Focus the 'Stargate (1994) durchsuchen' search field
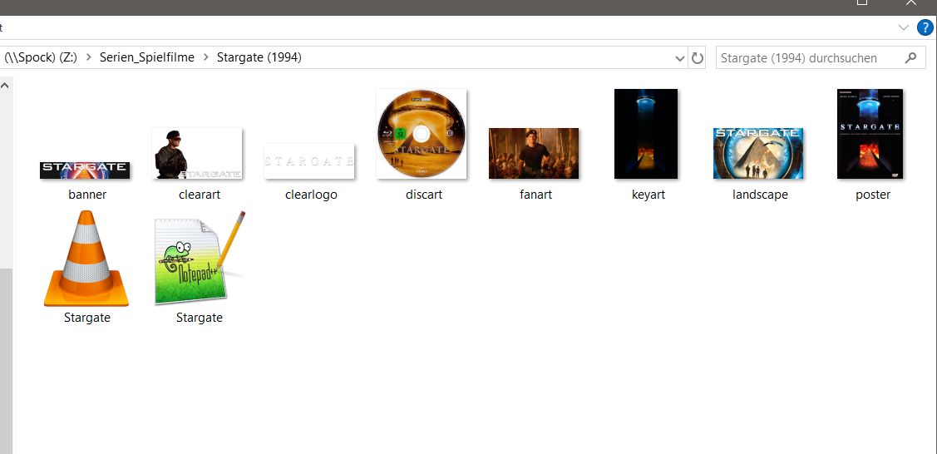The width and height of the screenshot is (937, 454). 821,58
